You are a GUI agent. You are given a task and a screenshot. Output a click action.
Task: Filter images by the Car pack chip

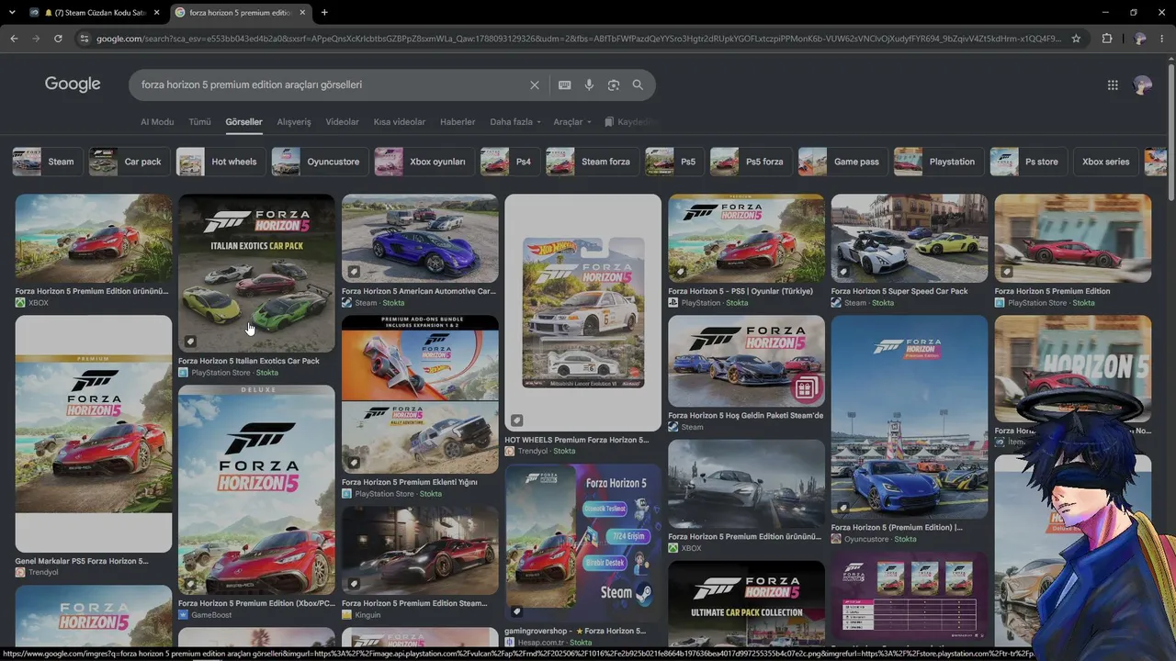[x=128, y=162]
